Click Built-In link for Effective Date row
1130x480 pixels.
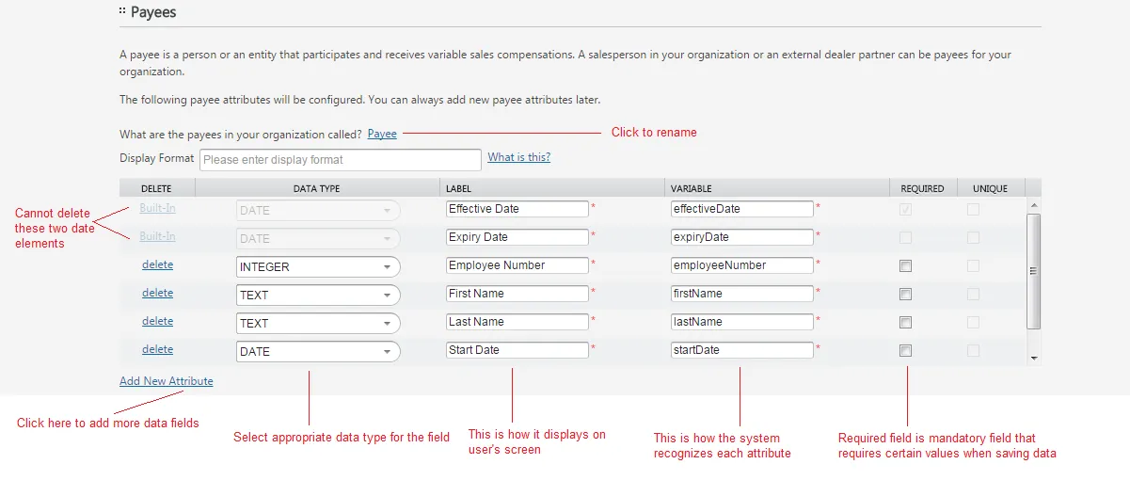point(157,208)
